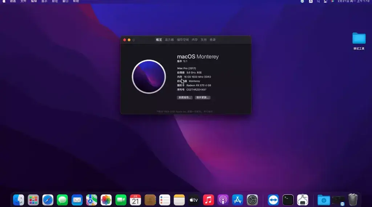
Task: Open the 前往 menu
Action: (x=55, y=1)
